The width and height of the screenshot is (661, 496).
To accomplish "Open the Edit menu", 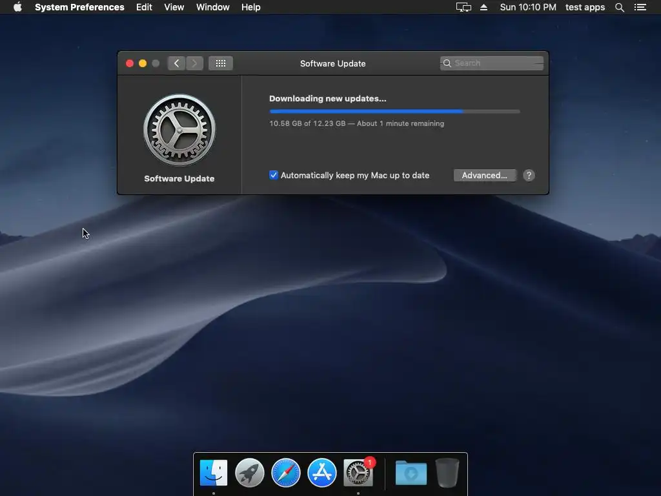I will (144, 7).
